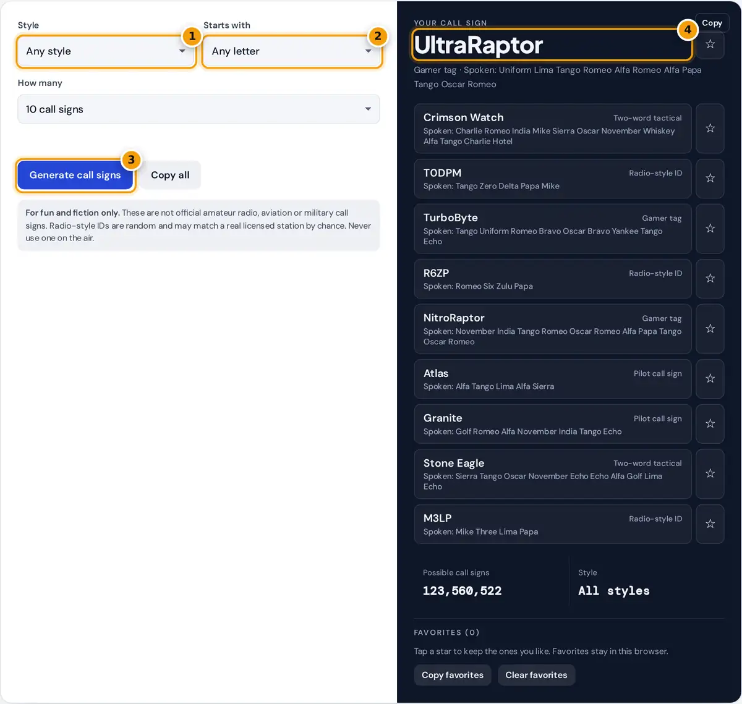Click the Copy all button
The height and width of the screenshot is (704, 742).
click(x=170, y=176)
